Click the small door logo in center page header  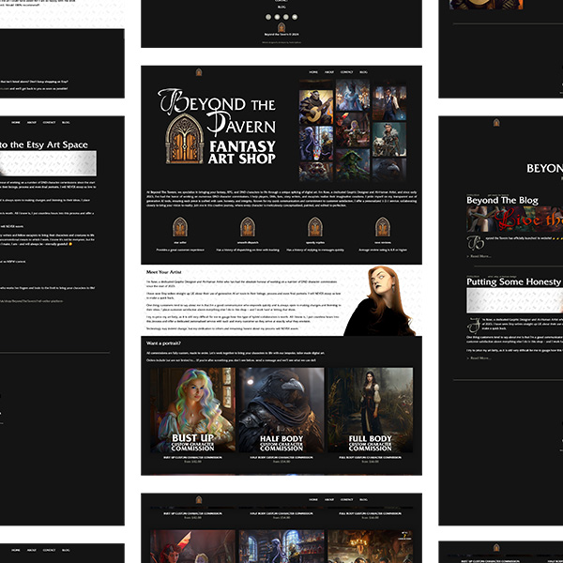[199, 72]
